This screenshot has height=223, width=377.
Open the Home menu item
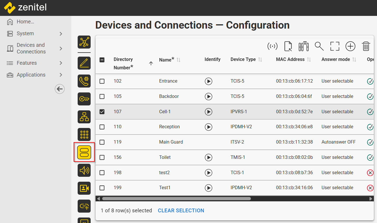(x=25, y=22)
